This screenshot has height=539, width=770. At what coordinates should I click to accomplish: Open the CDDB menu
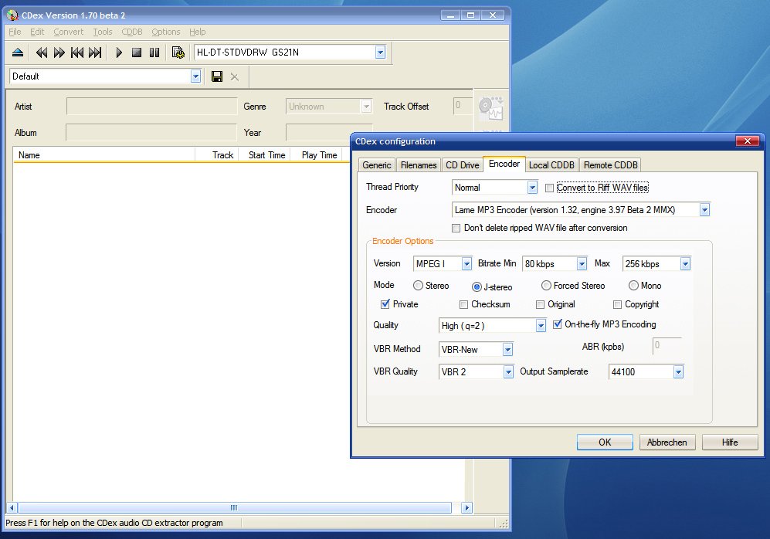(132, 32)
